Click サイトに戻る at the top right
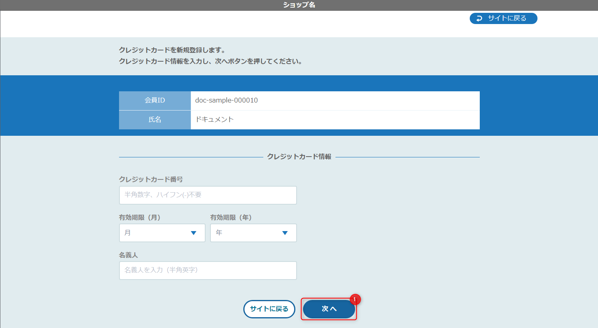Viewport: 598px width, 328px height. click(503, 18)
